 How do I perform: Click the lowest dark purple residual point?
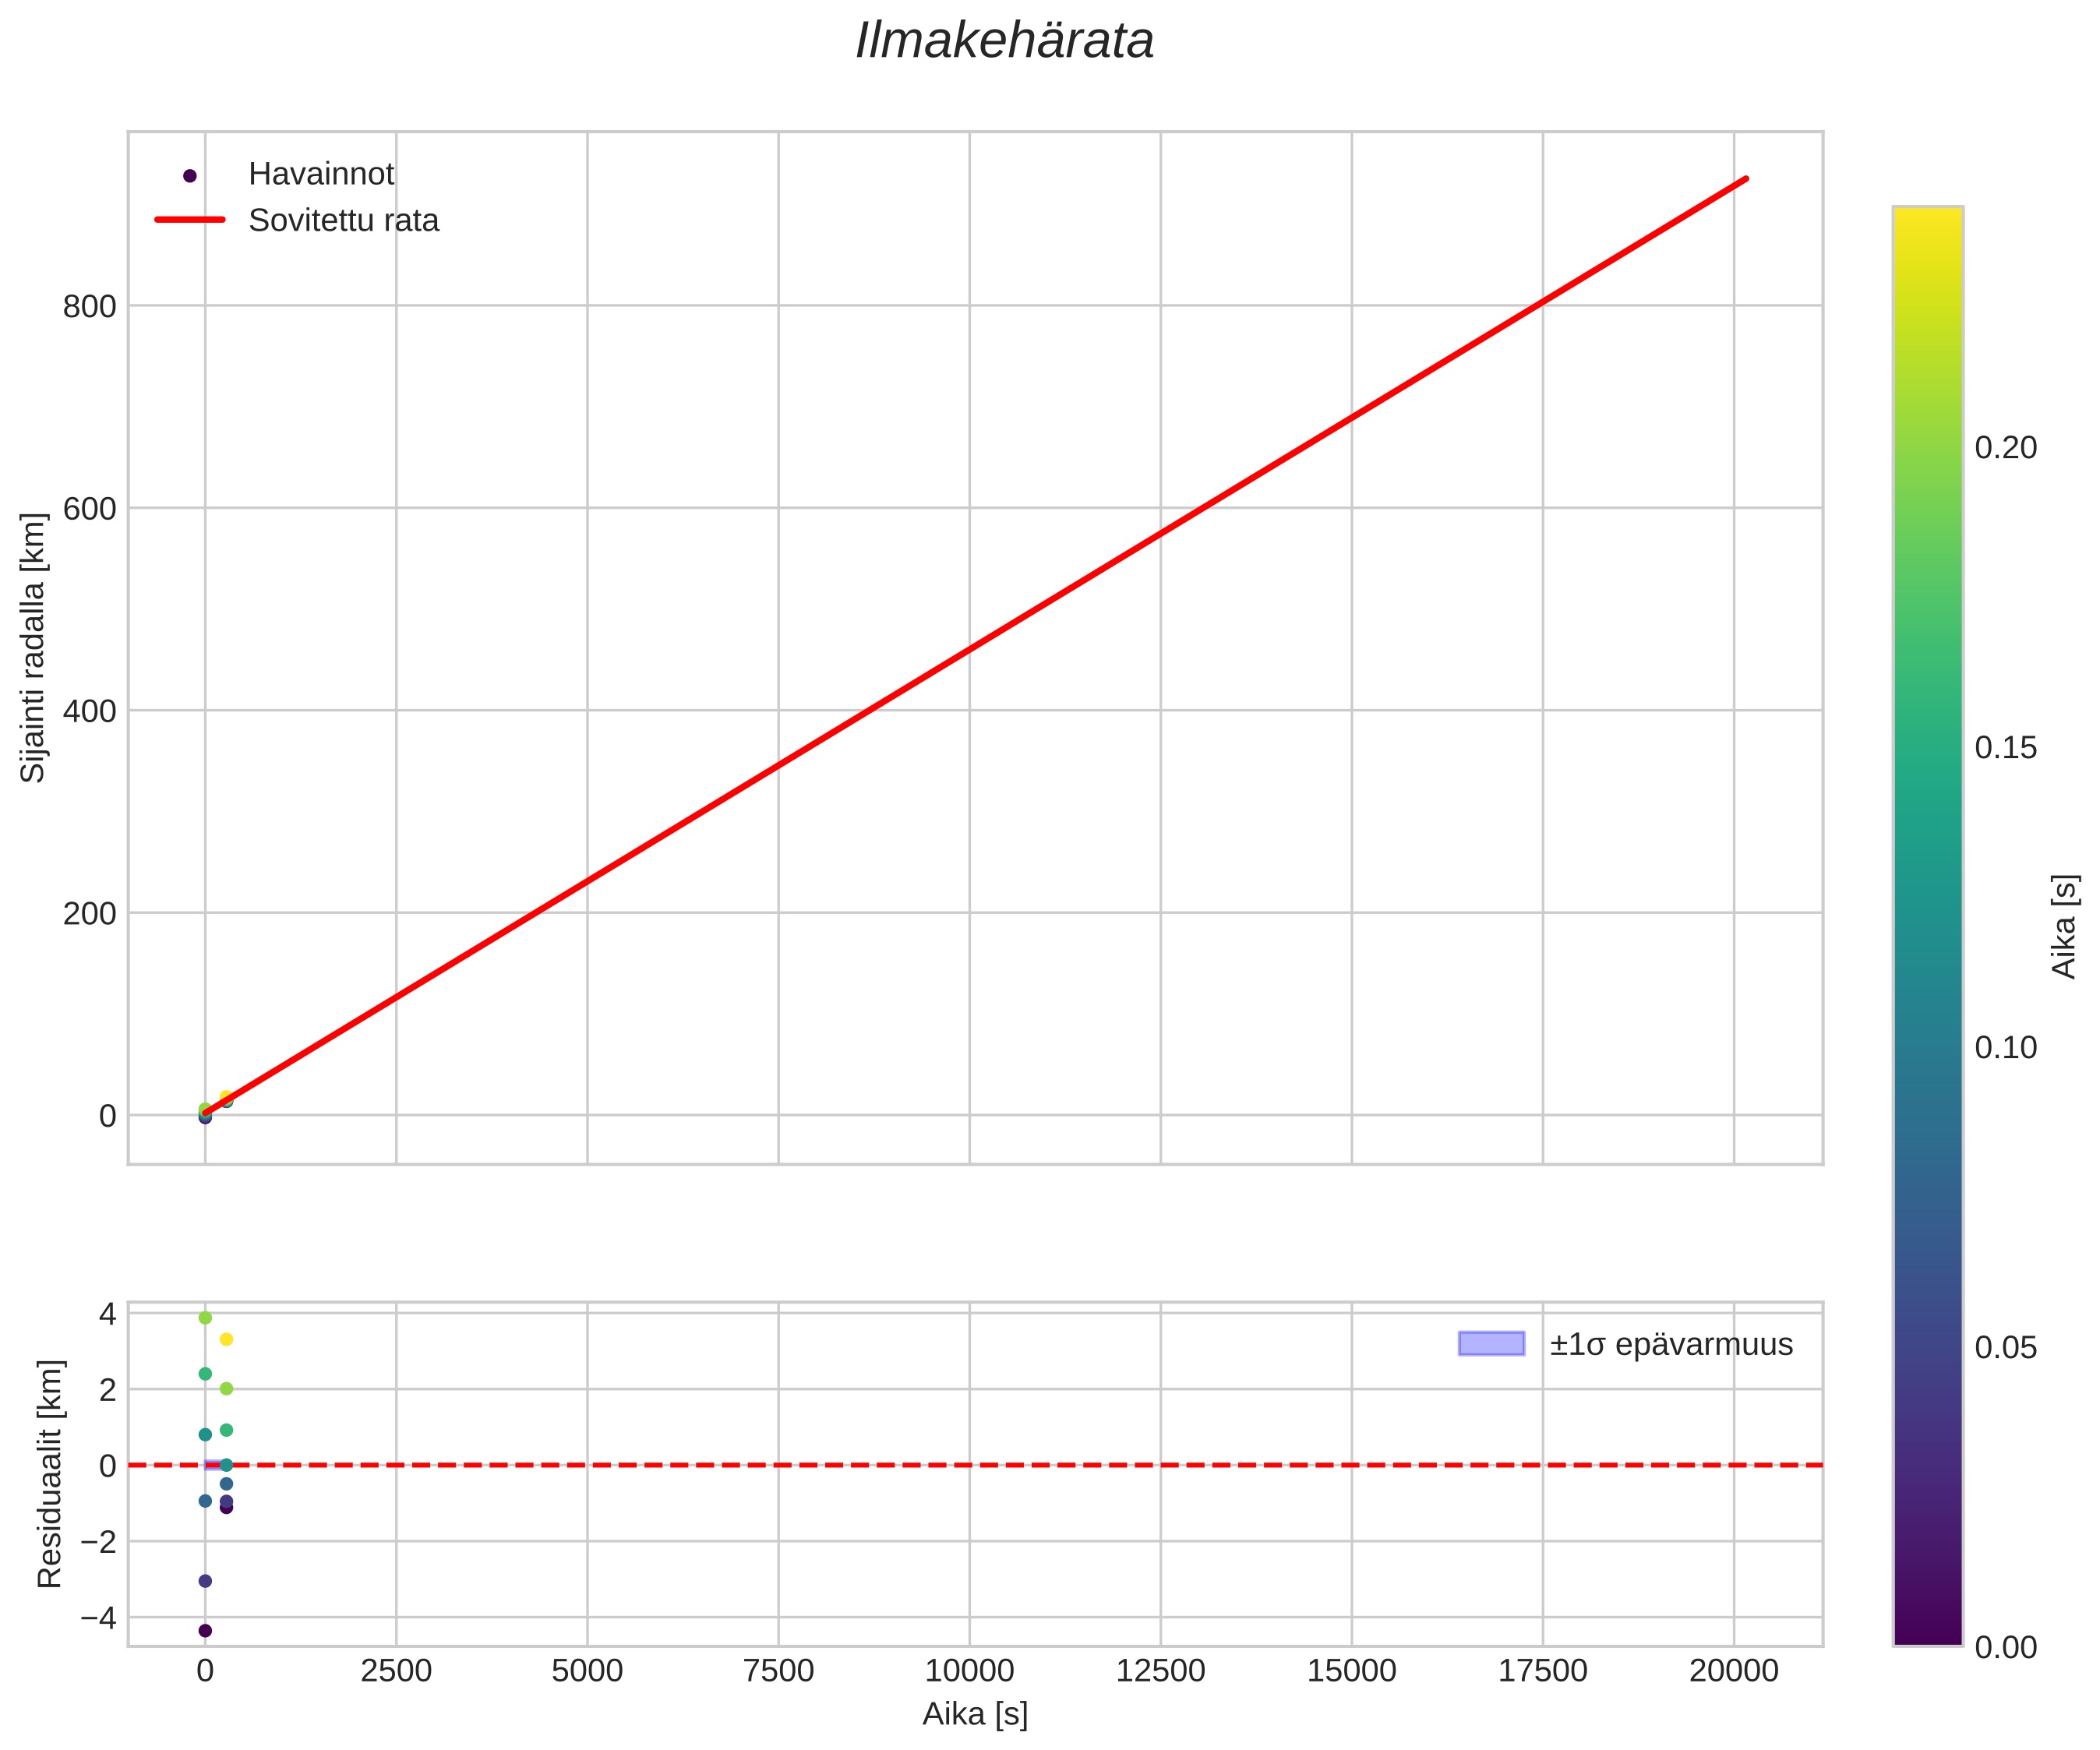205,1631
